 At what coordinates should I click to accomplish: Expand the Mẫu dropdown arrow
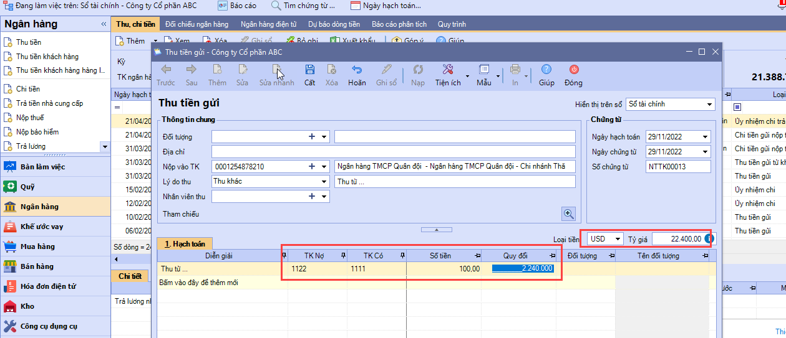498,76
